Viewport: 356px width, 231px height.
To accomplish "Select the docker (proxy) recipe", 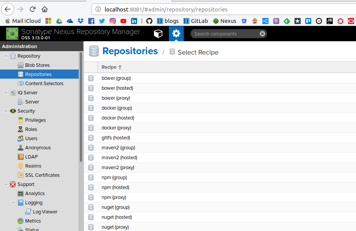I will click(x=220, y=128).
